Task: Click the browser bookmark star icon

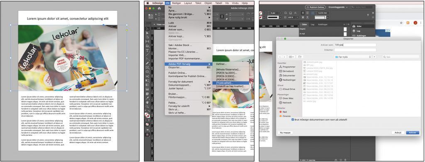Action: point(401,23)
